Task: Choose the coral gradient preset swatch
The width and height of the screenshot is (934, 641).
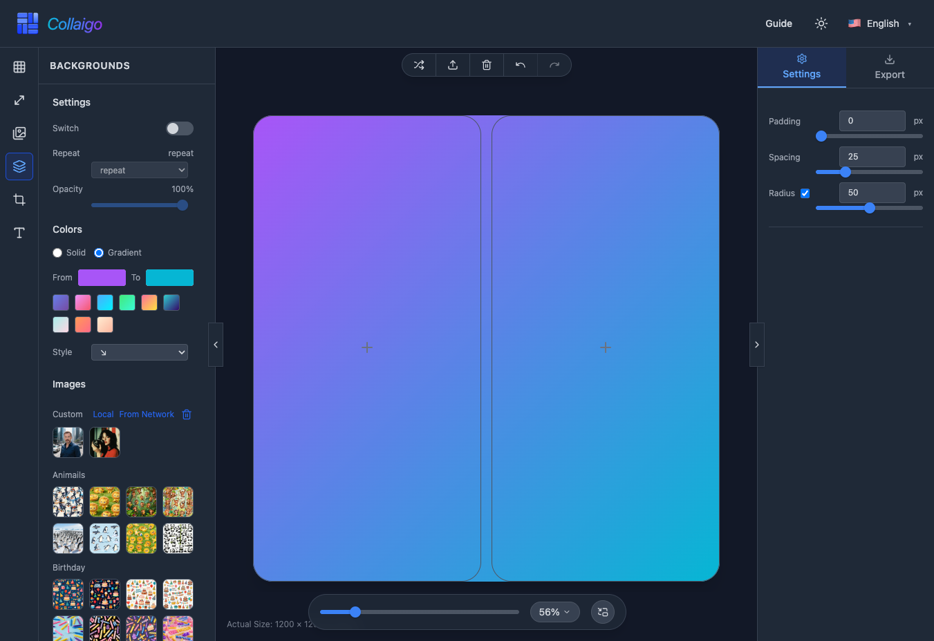Action: point(83,325)
